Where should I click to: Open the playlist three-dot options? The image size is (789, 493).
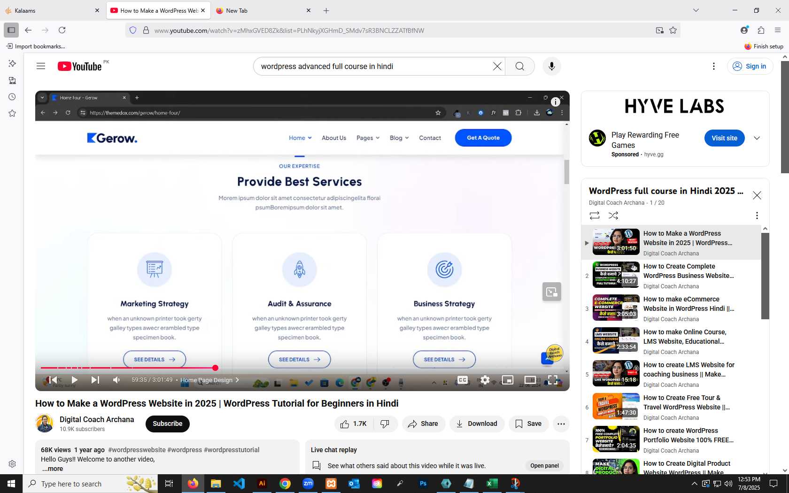click(757, 215)
